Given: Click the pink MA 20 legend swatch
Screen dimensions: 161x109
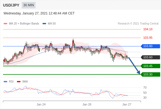Looking at the screenshot, I should pos(5,24).
